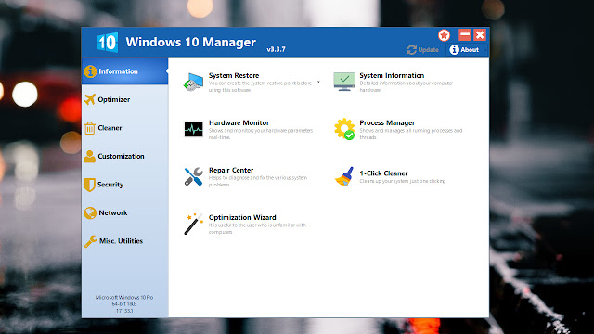This screenshot has width=594, height=334.
Task: Click the Microsoft Windows 10 Pro text
Action: (x=124, y=297)
